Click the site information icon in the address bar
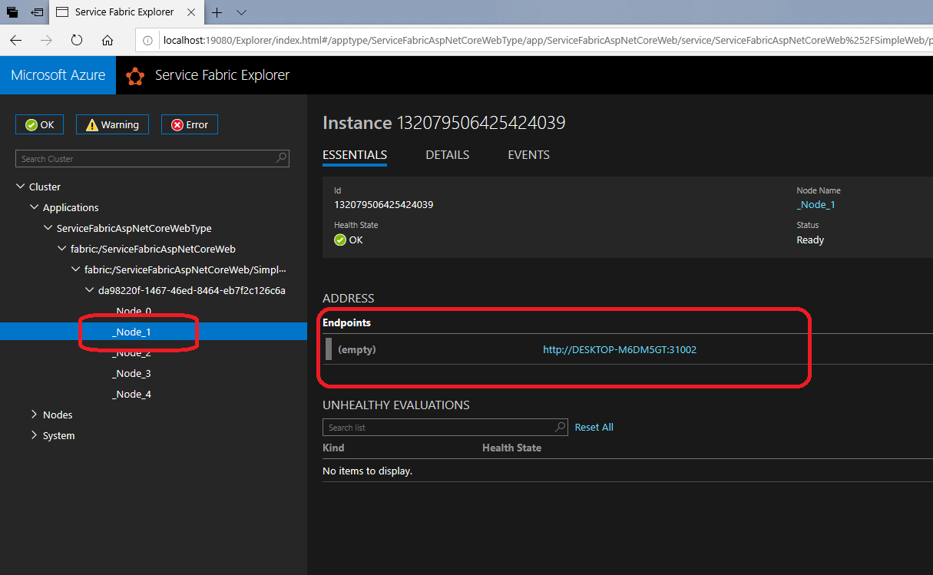Image resolution: width=933 pixels, height=575 pixels. [149, 40]
